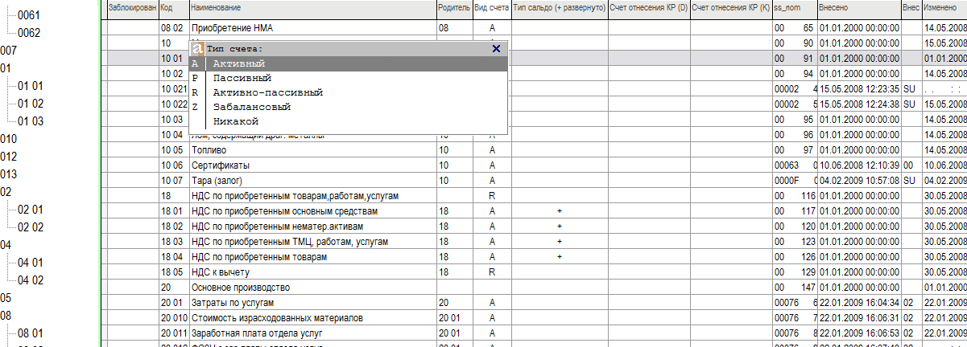Click code cell '18 05'
The width and height of the screenshot is (967, 347).
pos(174,272)
